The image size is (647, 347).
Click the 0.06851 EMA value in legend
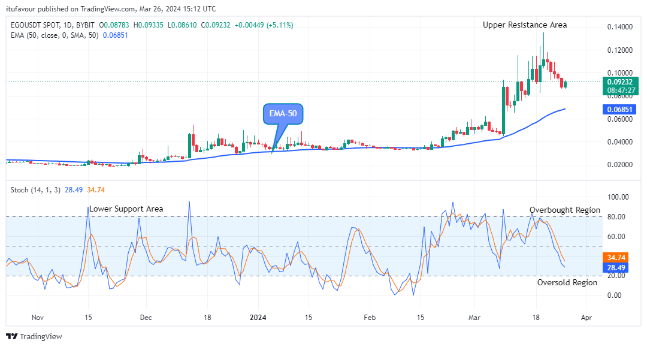[x=115, y=35]
